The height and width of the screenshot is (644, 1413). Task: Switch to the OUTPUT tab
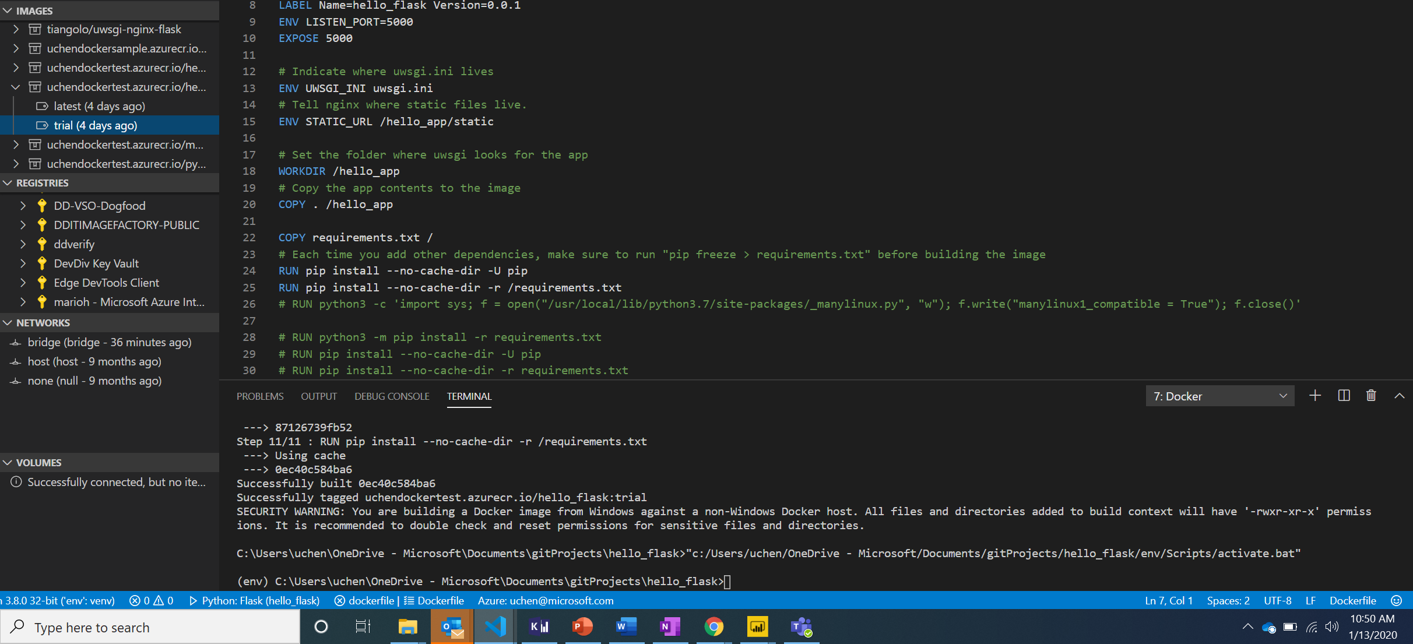pos(319,396)
